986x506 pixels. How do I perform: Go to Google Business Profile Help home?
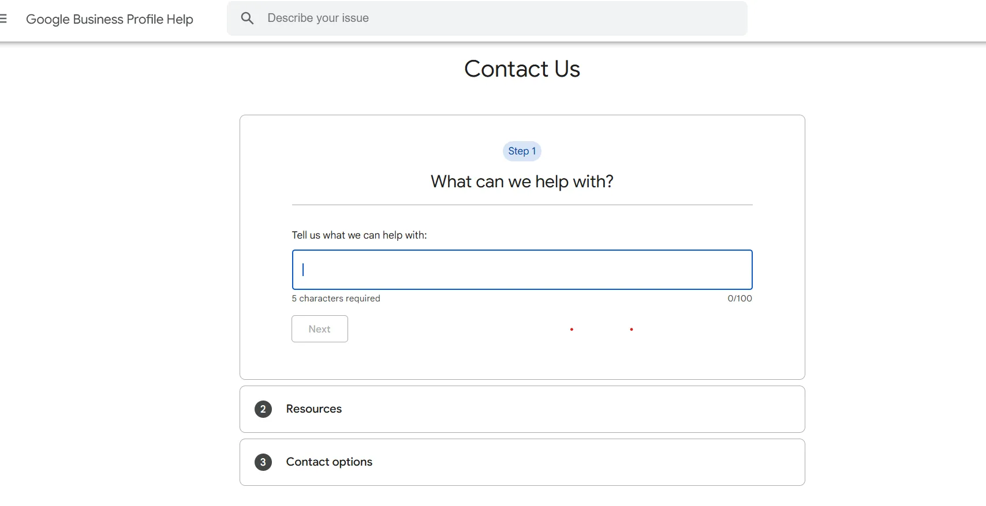click(110, 19)
